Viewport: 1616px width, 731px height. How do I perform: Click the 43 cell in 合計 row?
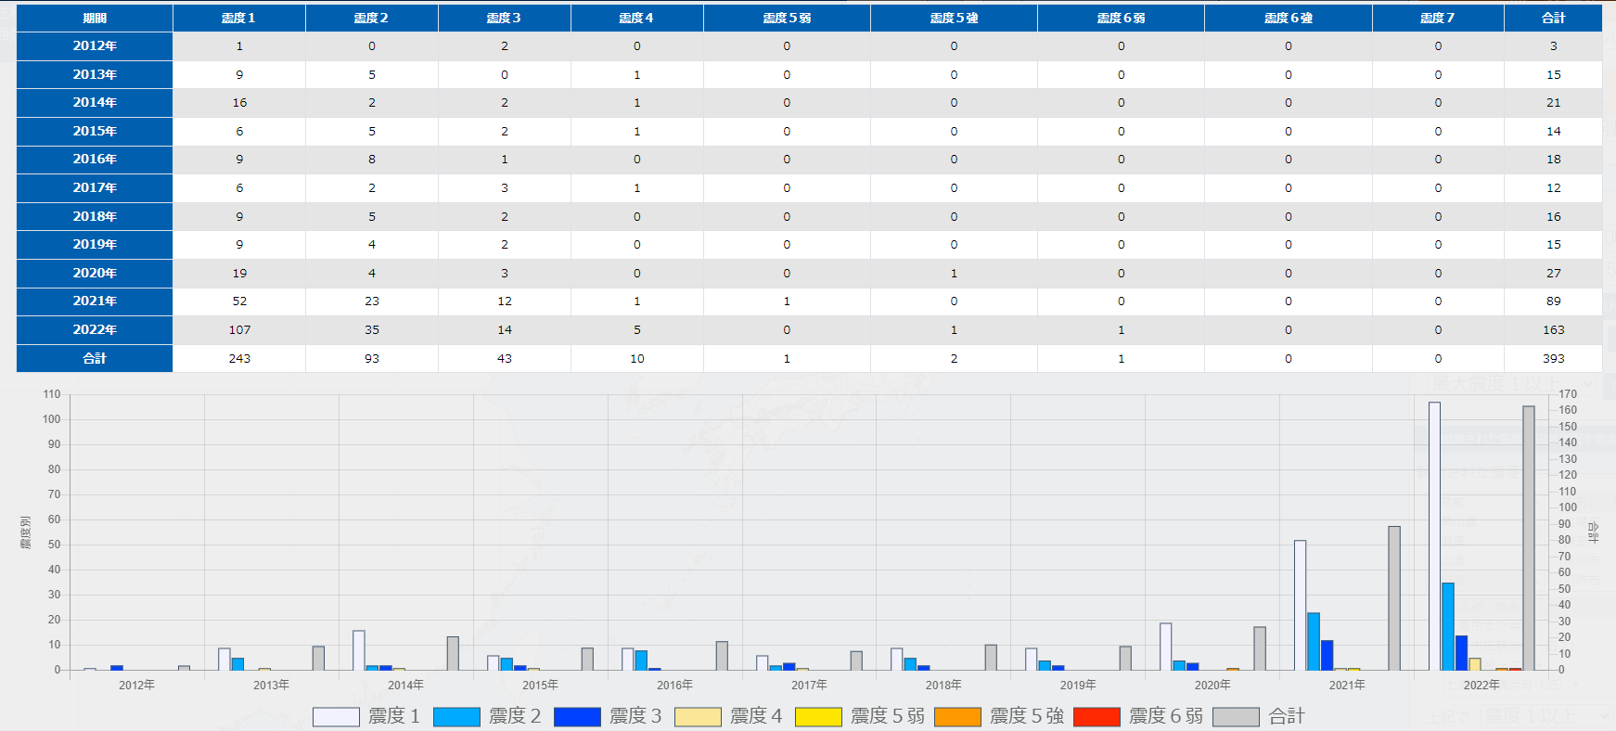pyautogui.click(x=505, y=358)
